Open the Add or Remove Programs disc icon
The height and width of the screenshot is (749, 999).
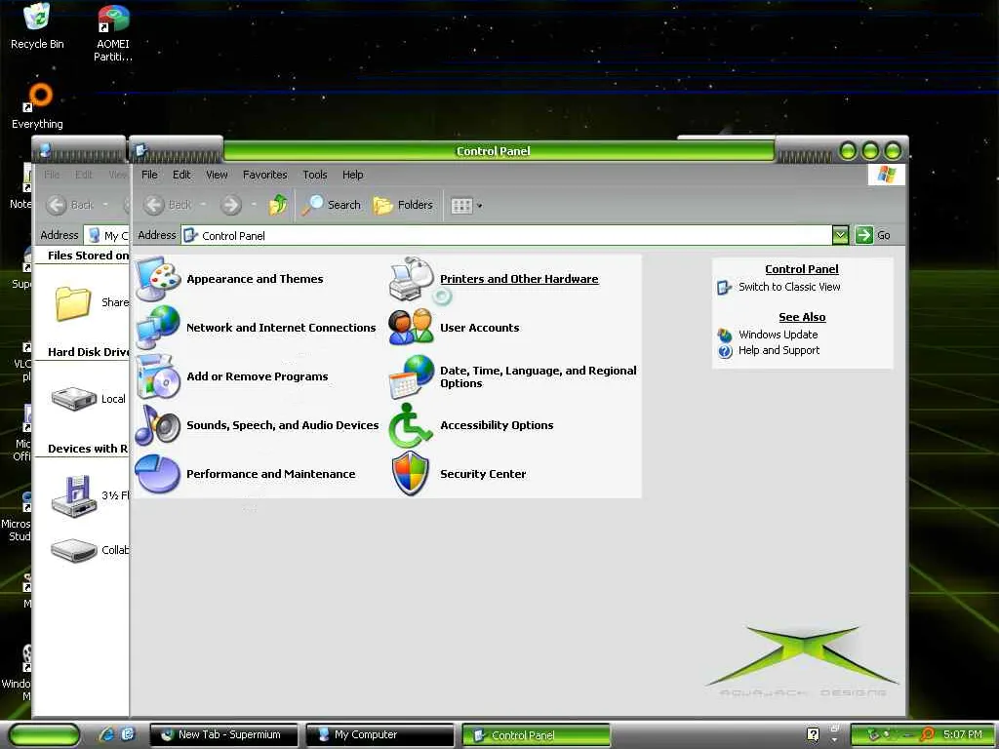point(158,376)
